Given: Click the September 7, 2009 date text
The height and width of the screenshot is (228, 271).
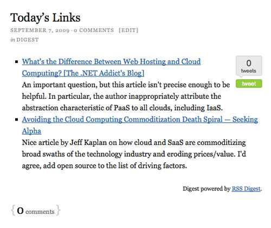Looking at the screenshot, I should pyautogui.click(x=40, y=30).
